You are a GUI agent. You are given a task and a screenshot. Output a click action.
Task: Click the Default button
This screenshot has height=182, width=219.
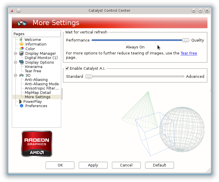[159, 165]
